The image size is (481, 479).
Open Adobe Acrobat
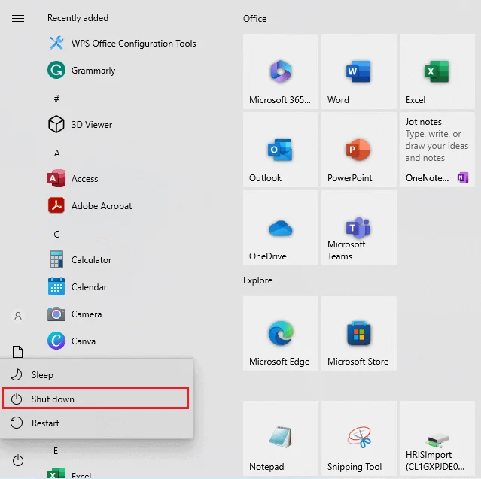pos(90,205)
